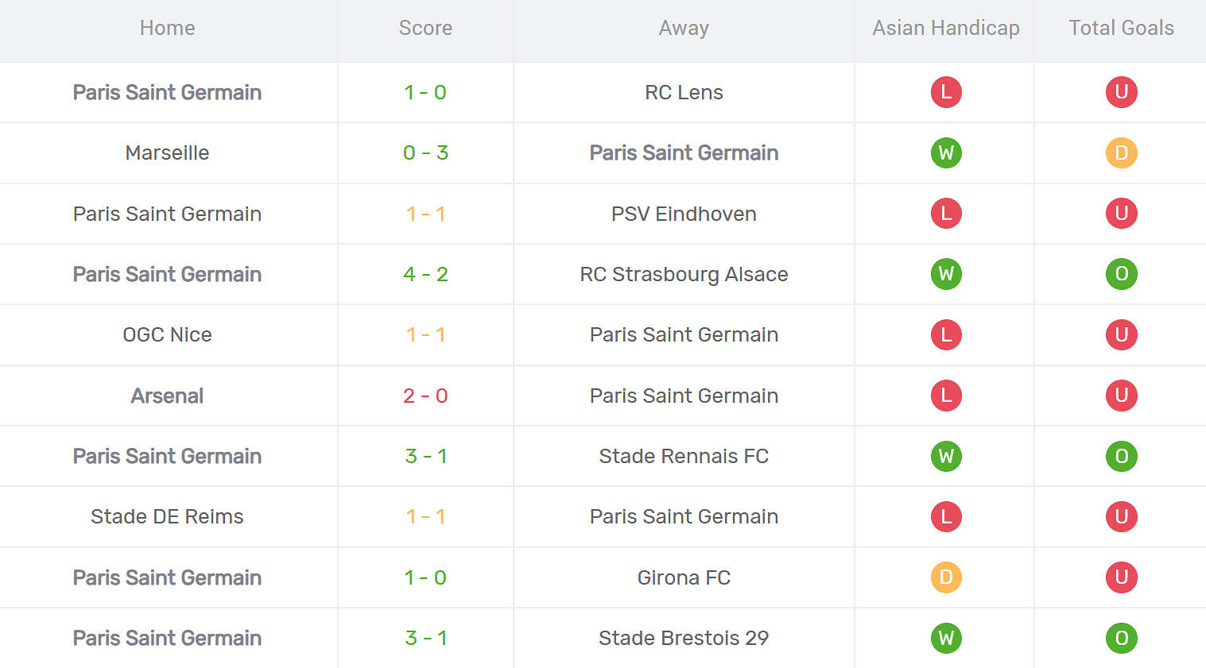This screenshot has height=668, width=1206.
Task: Click the red U Total Goals badge, Arsenal row
Action: 1121,396
